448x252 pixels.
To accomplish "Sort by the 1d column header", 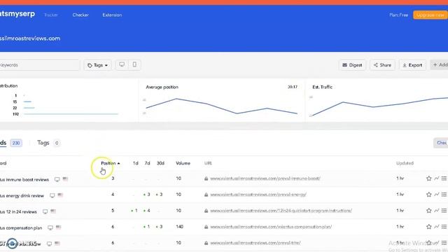I will [135, 163].
